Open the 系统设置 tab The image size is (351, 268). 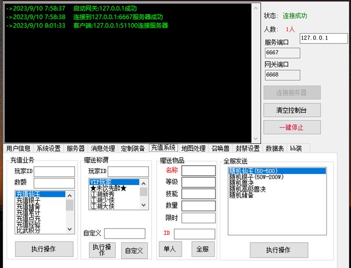click(48, 148)
